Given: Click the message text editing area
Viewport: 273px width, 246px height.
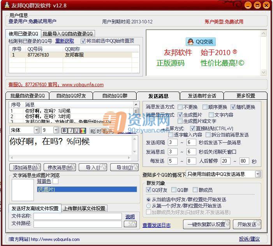Looking at the screenshot, I should coord(70,145).
